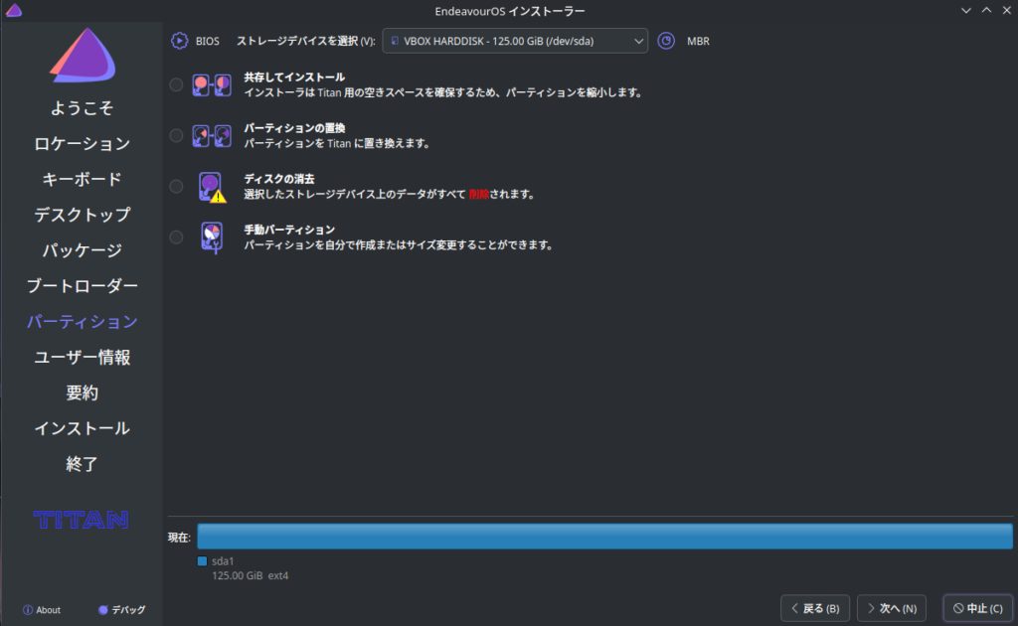Click the replace partition (パーティションの置換) icon
Viewport: 1018px width, 626px height.
211,135
